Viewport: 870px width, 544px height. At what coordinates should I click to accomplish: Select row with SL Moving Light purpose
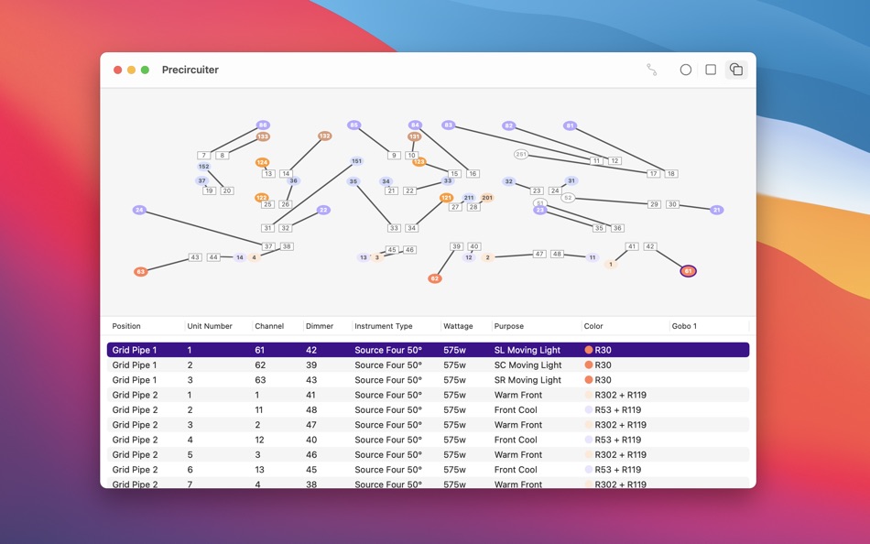coord(428,350)
